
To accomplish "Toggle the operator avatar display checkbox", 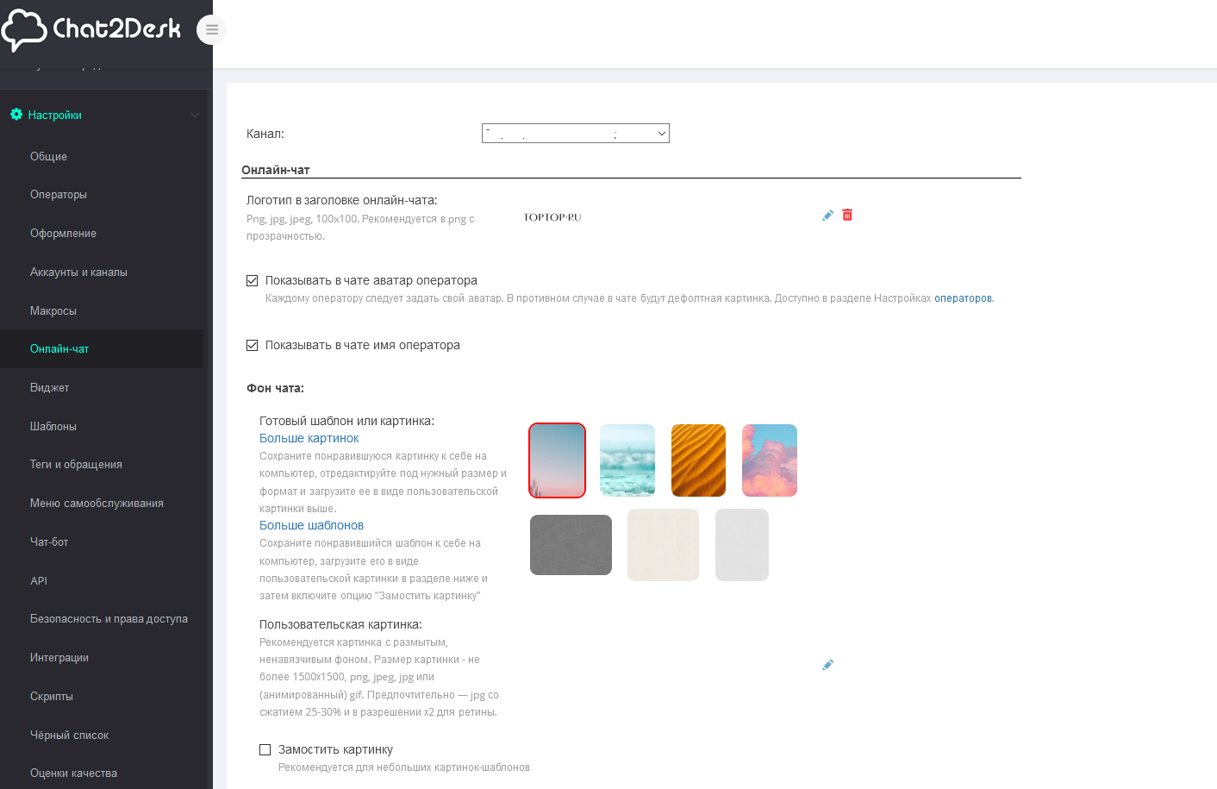I will 253,280.
